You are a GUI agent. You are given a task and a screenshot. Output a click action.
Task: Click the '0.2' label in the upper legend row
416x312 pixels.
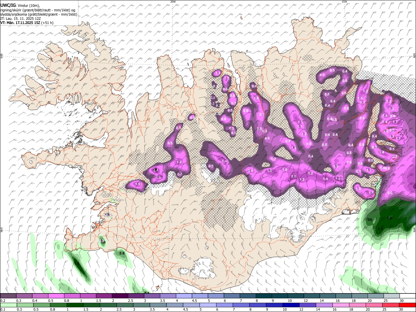point(3,301)
